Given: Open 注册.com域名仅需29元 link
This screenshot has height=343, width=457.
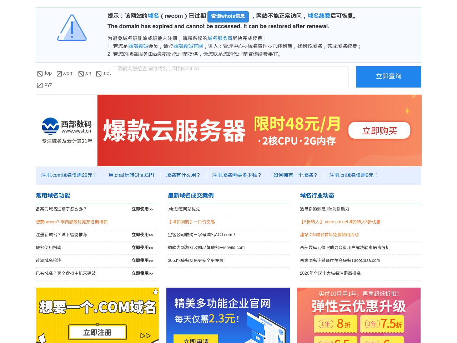Looking at the screenshot, I should pos(69,175).
